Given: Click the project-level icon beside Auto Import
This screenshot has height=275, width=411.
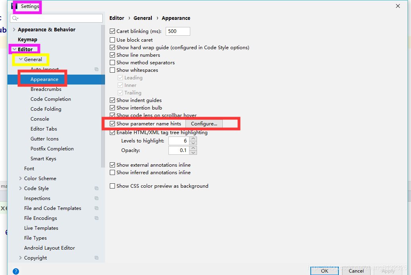Looking at the screenshot, I should 96,69.
